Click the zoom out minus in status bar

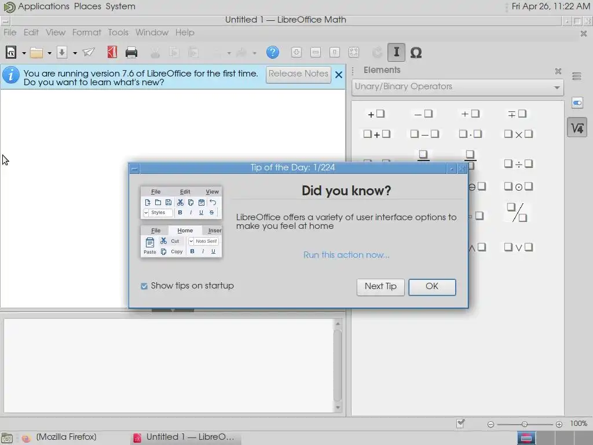tap(490, 425)
